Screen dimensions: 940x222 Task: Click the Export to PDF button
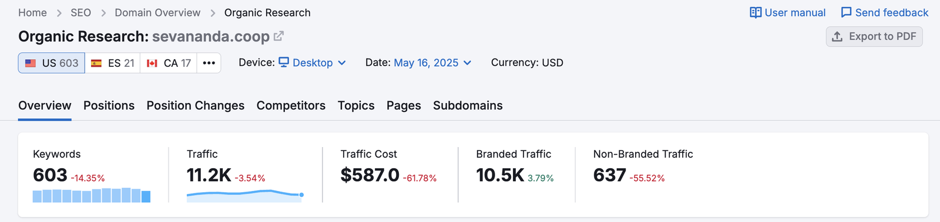click(874, 36)
